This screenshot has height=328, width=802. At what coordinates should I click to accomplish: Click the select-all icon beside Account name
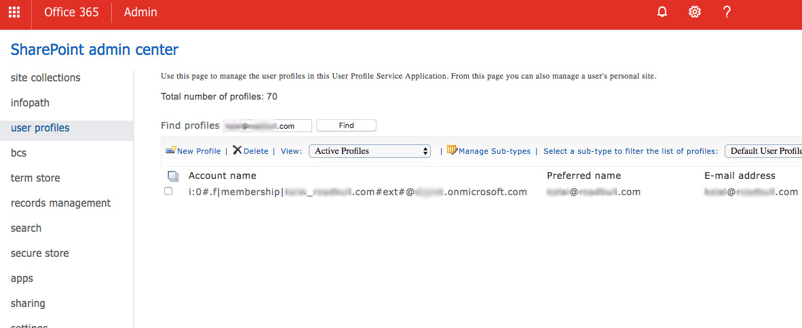[173, 177]
